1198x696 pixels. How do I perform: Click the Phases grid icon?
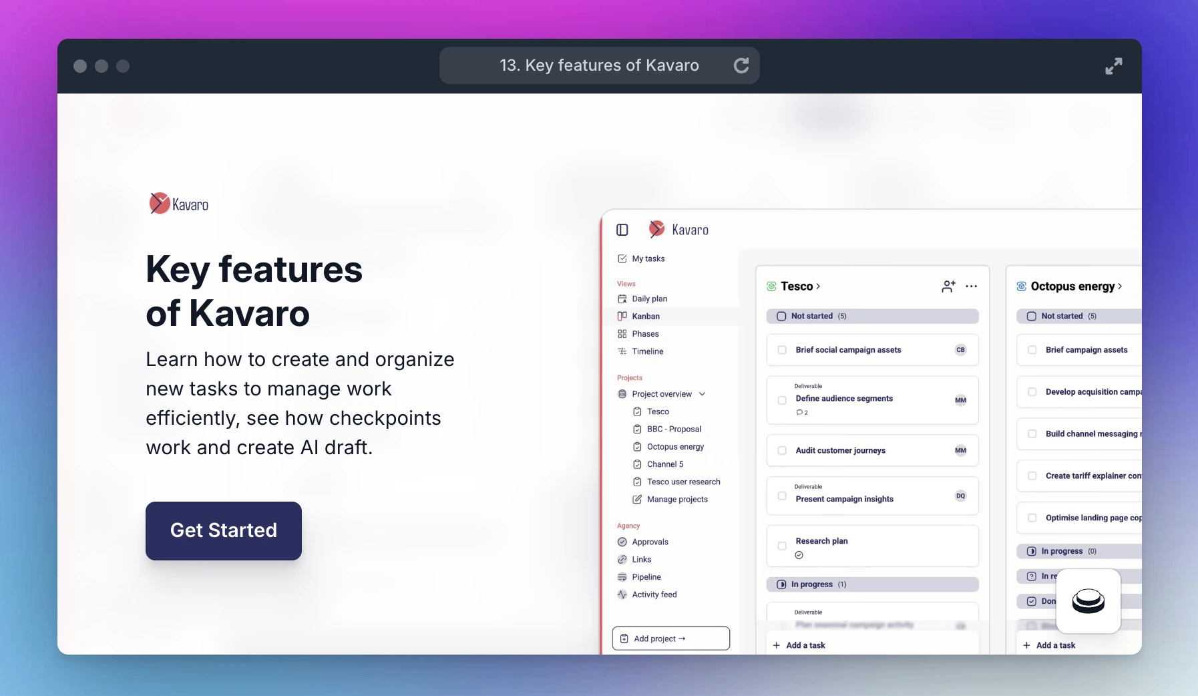pyautogui.click(x=622, y=333)
